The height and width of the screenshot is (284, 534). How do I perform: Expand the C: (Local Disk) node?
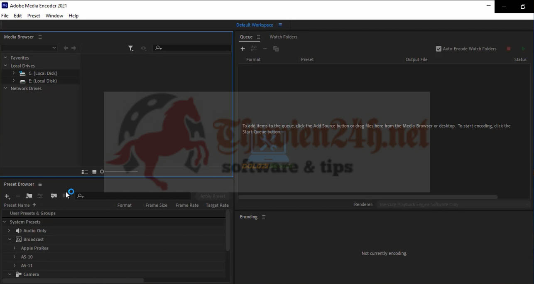pos(14,73)
